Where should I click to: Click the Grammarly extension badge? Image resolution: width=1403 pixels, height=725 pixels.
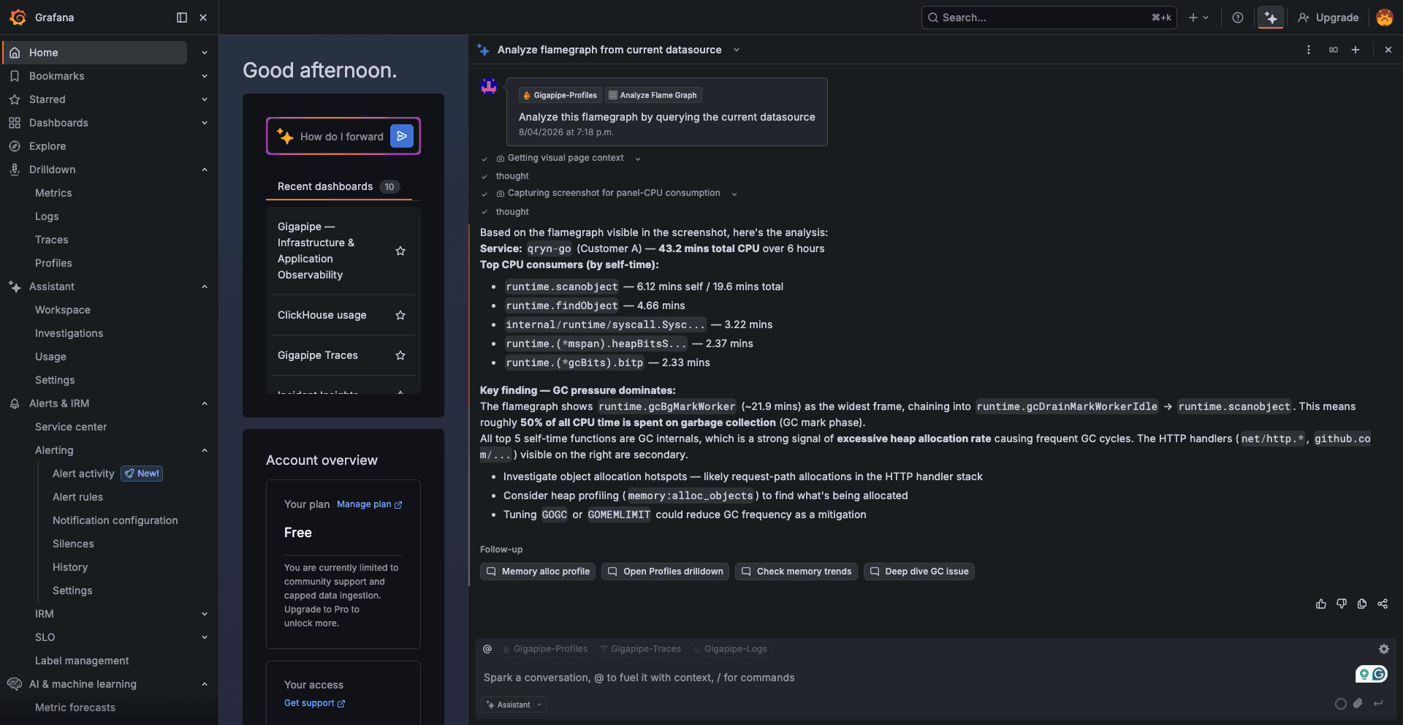pyautogui.click(x=1372, y=674)
